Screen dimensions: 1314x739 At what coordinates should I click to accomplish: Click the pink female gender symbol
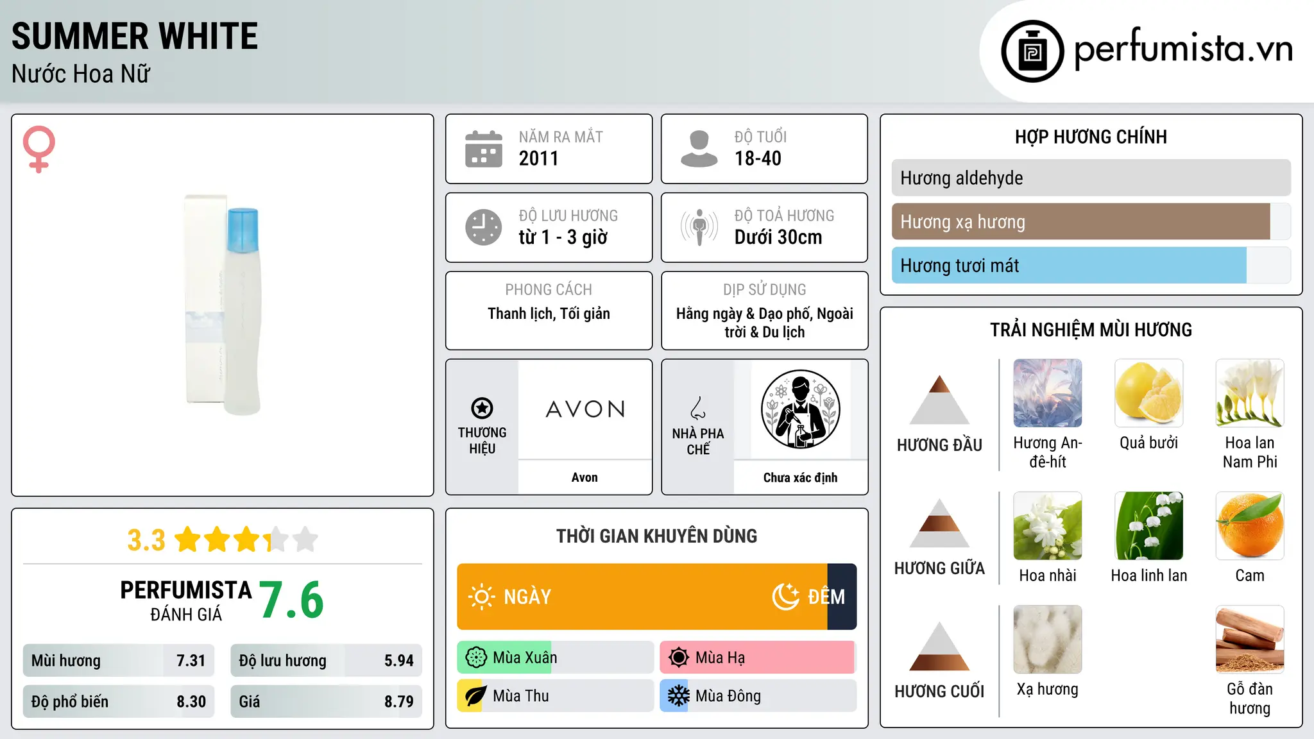38,149
